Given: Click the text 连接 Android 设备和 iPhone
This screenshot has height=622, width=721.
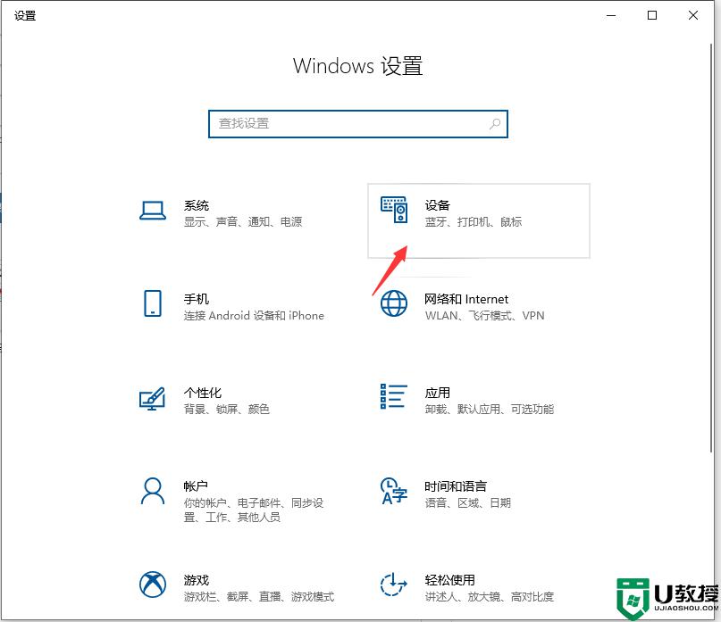Looking at the screenshot, I should [254, 316].
